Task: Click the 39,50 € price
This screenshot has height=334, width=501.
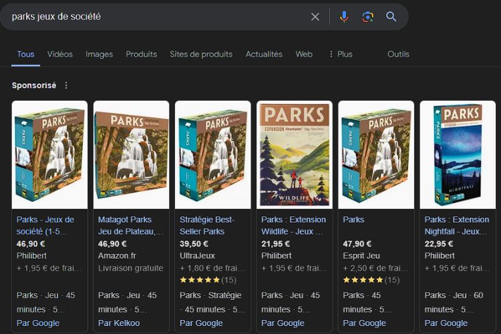Action: [194, 244]
